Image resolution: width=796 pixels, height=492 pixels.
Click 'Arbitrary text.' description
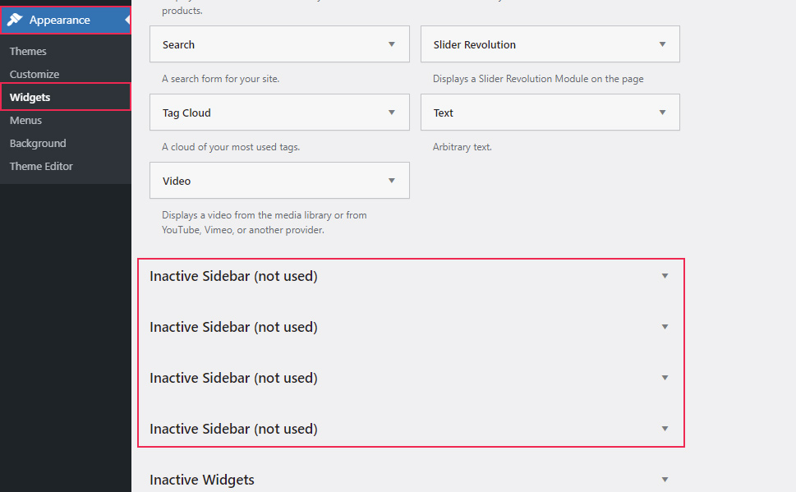click(x=462, y=147)
